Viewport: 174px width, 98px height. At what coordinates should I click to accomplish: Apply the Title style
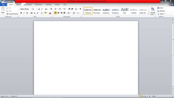[125, 11]
